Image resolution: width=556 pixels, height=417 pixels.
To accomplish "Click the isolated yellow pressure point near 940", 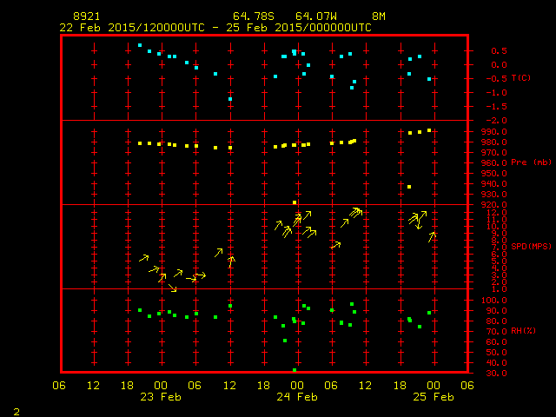I will 409,187.
